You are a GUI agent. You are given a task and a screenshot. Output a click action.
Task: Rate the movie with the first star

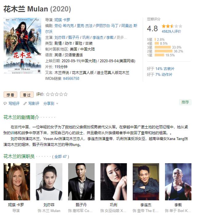[x=48, y=94]
